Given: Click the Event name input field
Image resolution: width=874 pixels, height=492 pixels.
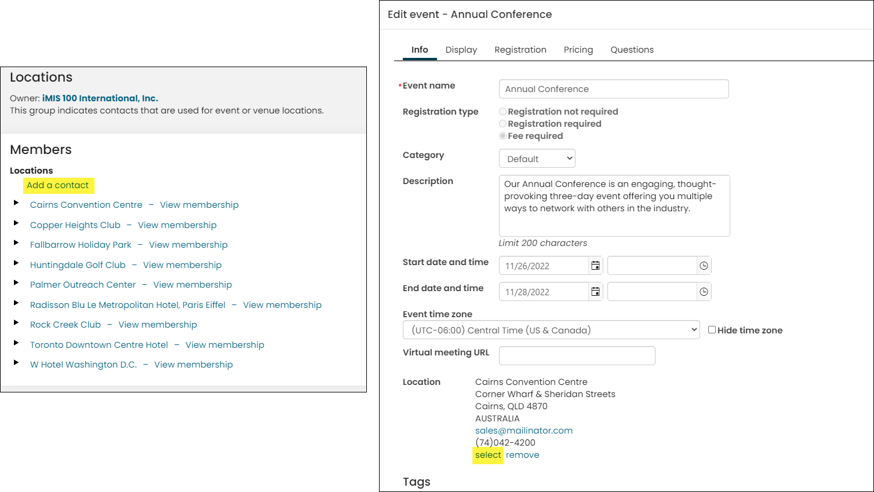Looking at the screenshot, I should [x=614, y=89].
